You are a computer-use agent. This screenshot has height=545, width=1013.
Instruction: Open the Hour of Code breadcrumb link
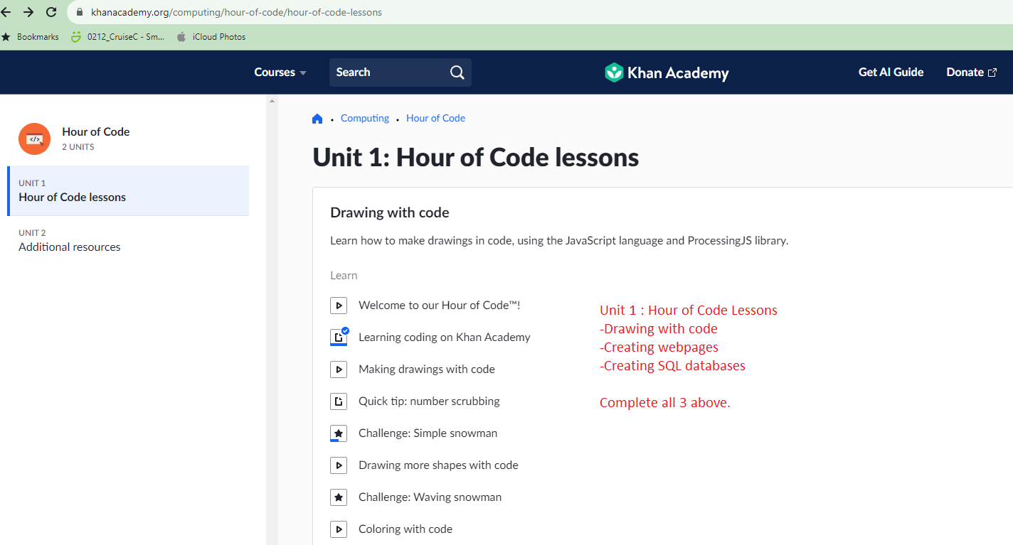click(x=435, y=119)
